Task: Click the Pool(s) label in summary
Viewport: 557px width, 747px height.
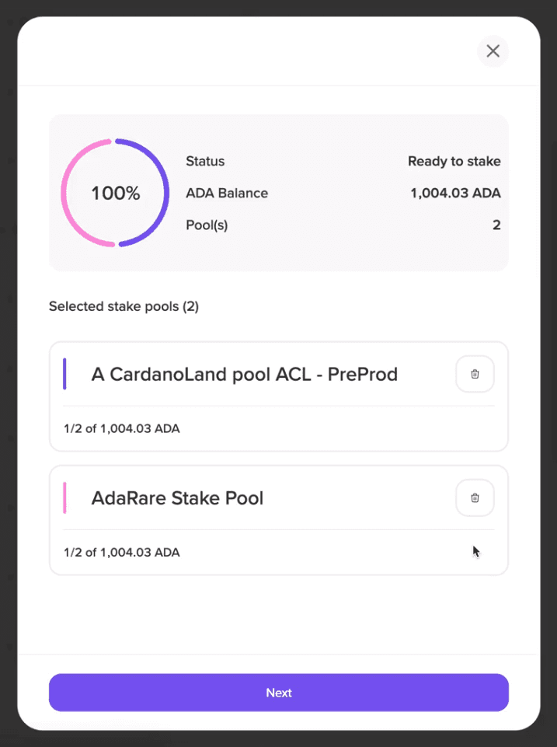Action: click(206, 225)
